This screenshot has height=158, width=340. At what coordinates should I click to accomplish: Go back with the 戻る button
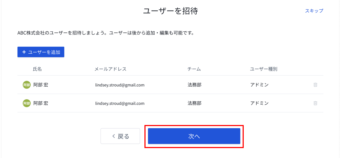pos(120,136)
